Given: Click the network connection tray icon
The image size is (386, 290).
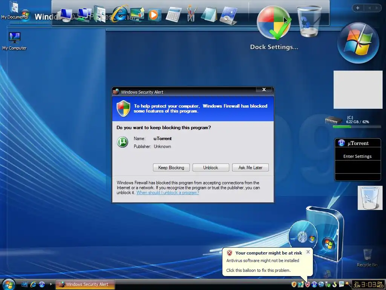Looking at the screenshot, I should 300,284.
